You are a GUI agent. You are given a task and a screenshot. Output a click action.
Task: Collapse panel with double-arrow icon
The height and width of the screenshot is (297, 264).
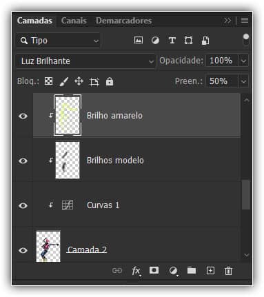click(x=227, y=21)
